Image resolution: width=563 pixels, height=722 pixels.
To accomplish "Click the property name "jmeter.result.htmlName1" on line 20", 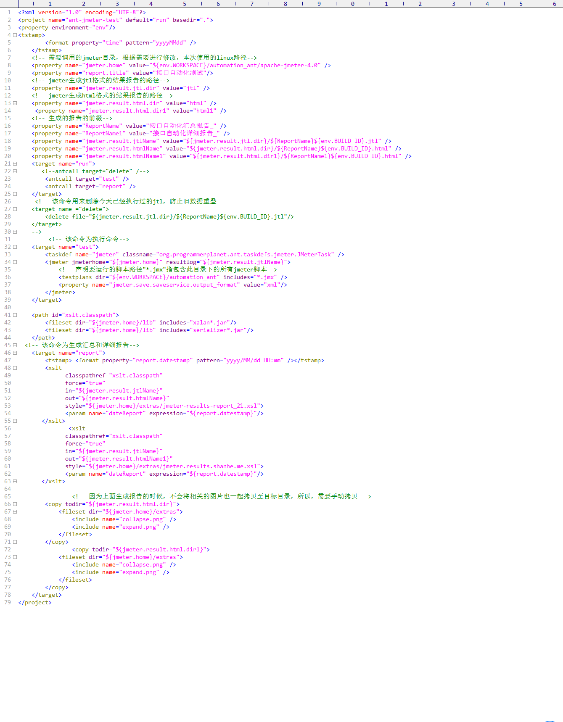I will [124, 156].
